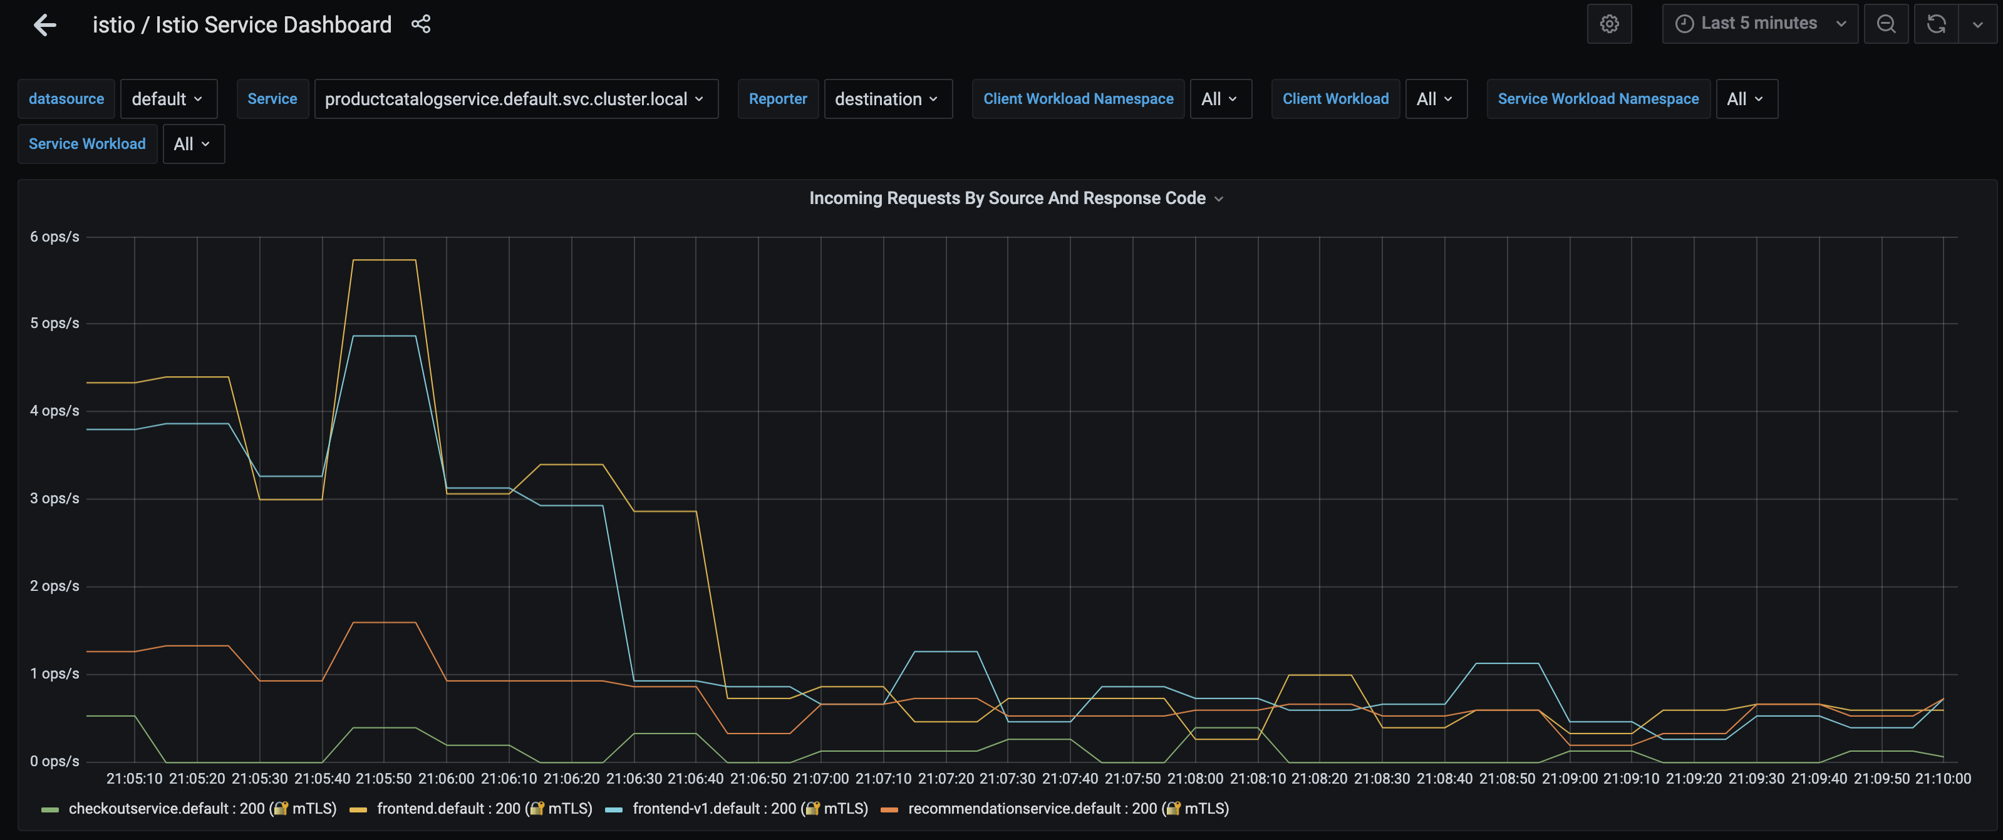Open the datasource default dropdown
The height and width of the screenshot is (840, 2003).
(168, 99)
